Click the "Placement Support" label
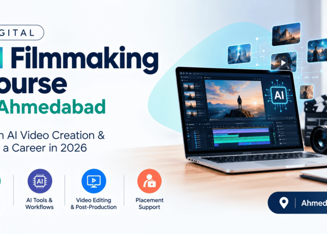This screenshot has height=234, width=327. pos(149,204)
